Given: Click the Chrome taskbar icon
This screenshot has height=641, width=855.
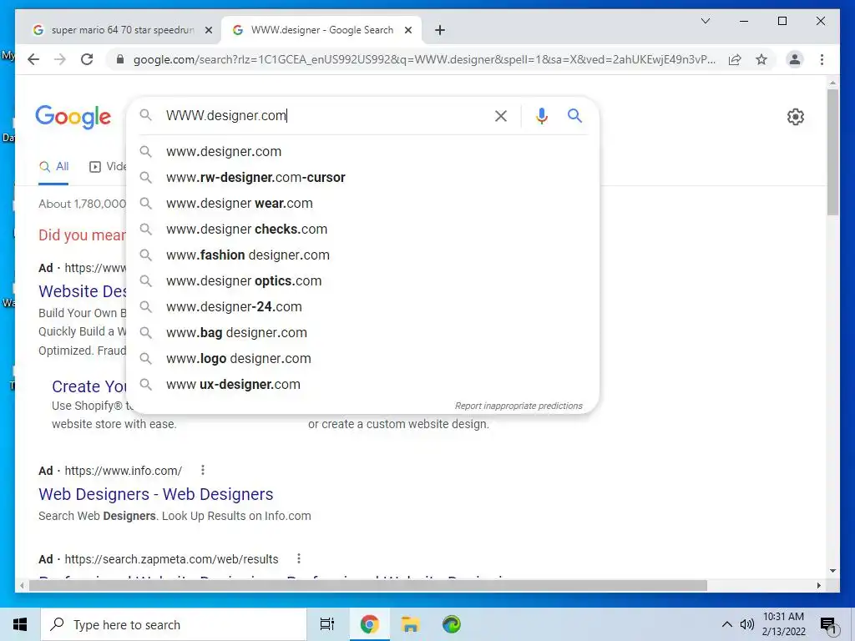Looking at the screenshot, I should point(369,624).
